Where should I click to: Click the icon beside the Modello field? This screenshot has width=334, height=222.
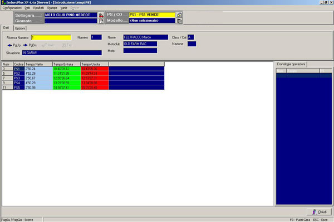[179, 21]
